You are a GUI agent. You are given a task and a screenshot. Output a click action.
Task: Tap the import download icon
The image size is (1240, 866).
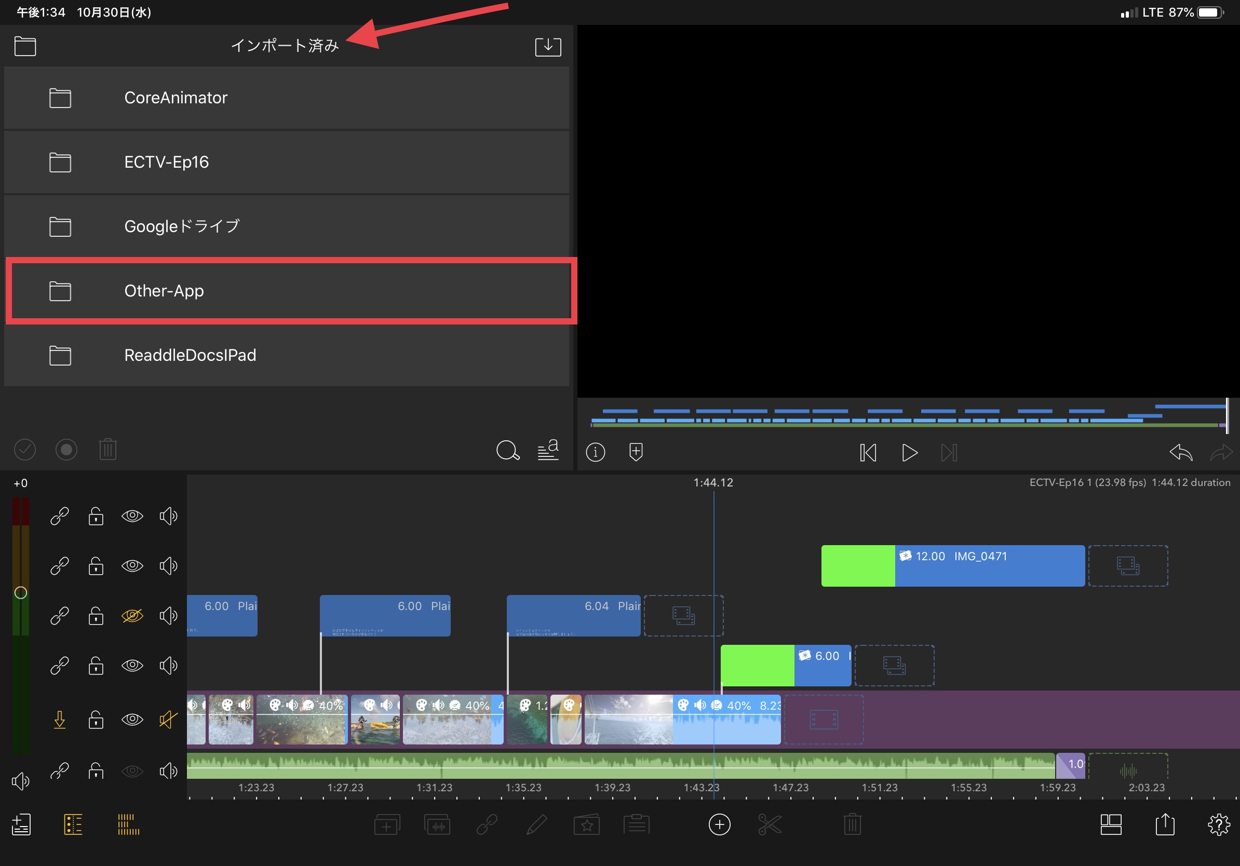click(548, 46)
